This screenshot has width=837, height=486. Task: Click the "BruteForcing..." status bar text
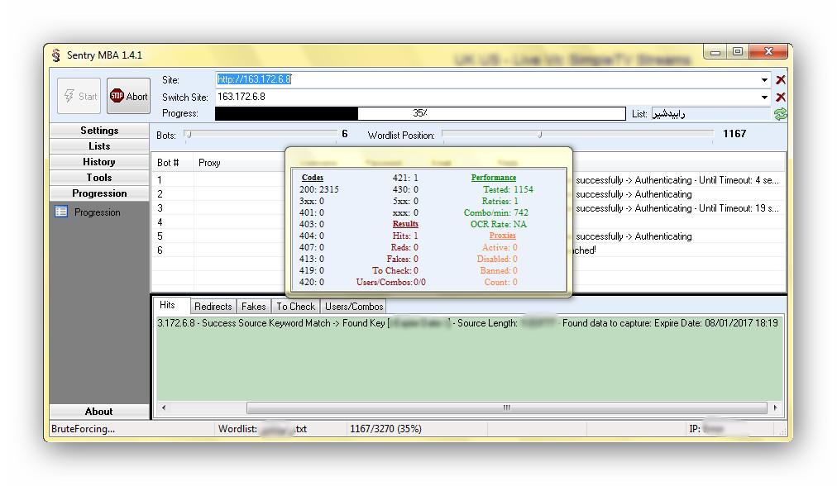click(84, 429)
